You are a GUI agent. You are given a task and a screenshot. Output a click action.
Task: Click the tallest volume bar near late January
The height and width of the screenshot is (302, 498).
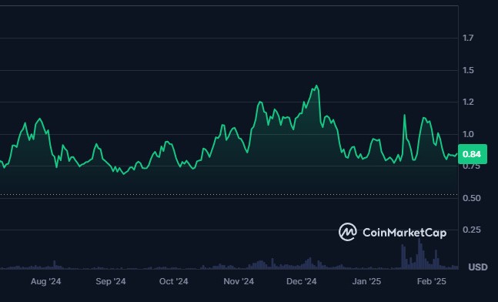(x=419, y=254)
